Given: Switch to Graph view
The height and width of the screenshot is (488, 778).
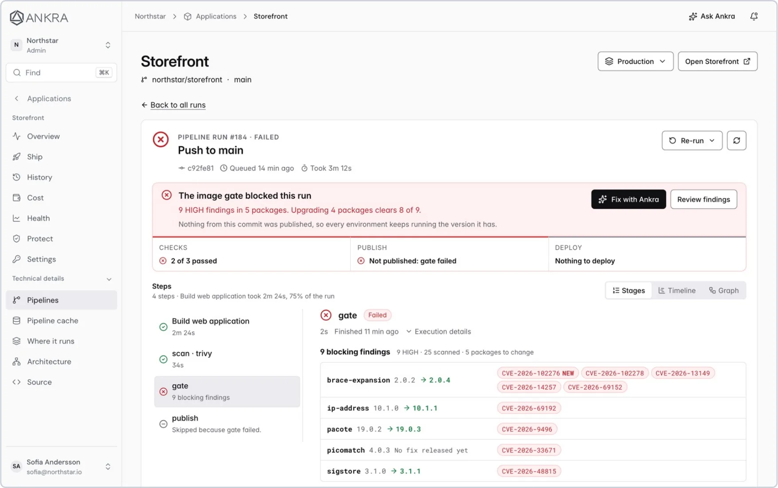Looking at the screenshot, I should [x=724, y=291].
